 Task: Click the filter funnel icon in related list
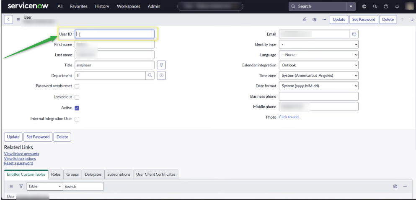click(21, 186)
